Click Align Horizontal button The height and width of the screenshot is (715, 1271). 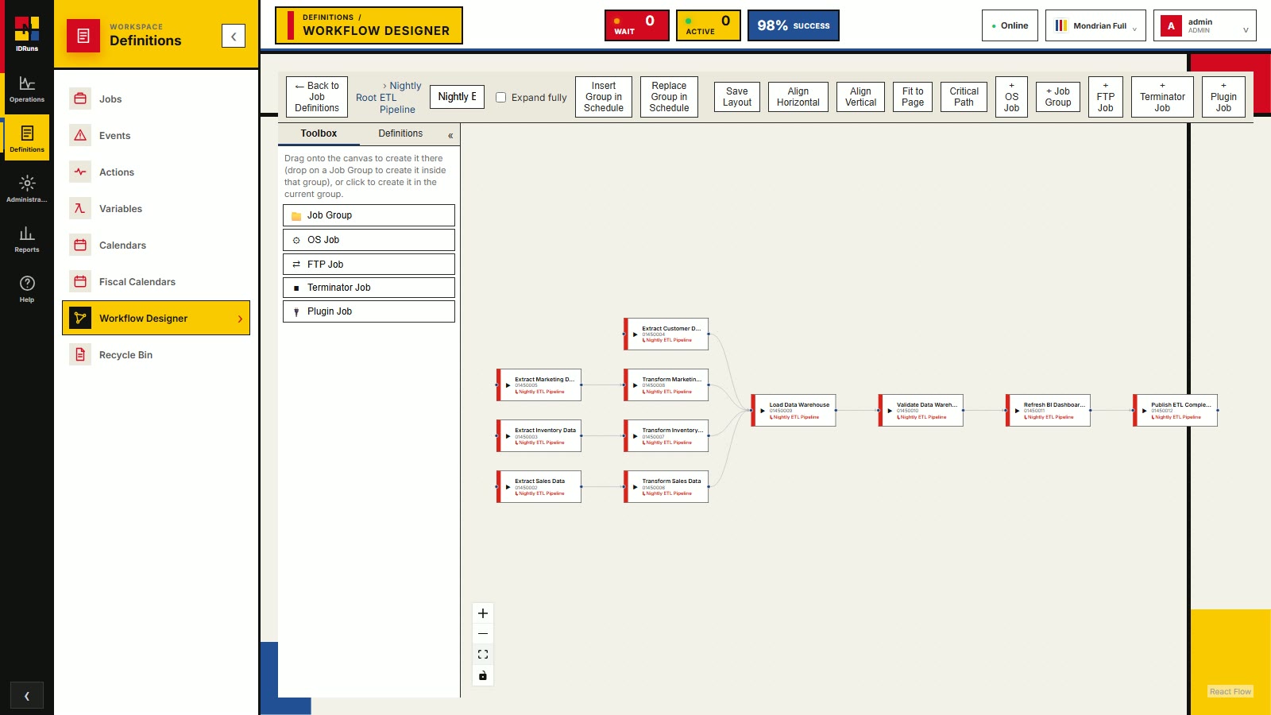coord(798,97)
